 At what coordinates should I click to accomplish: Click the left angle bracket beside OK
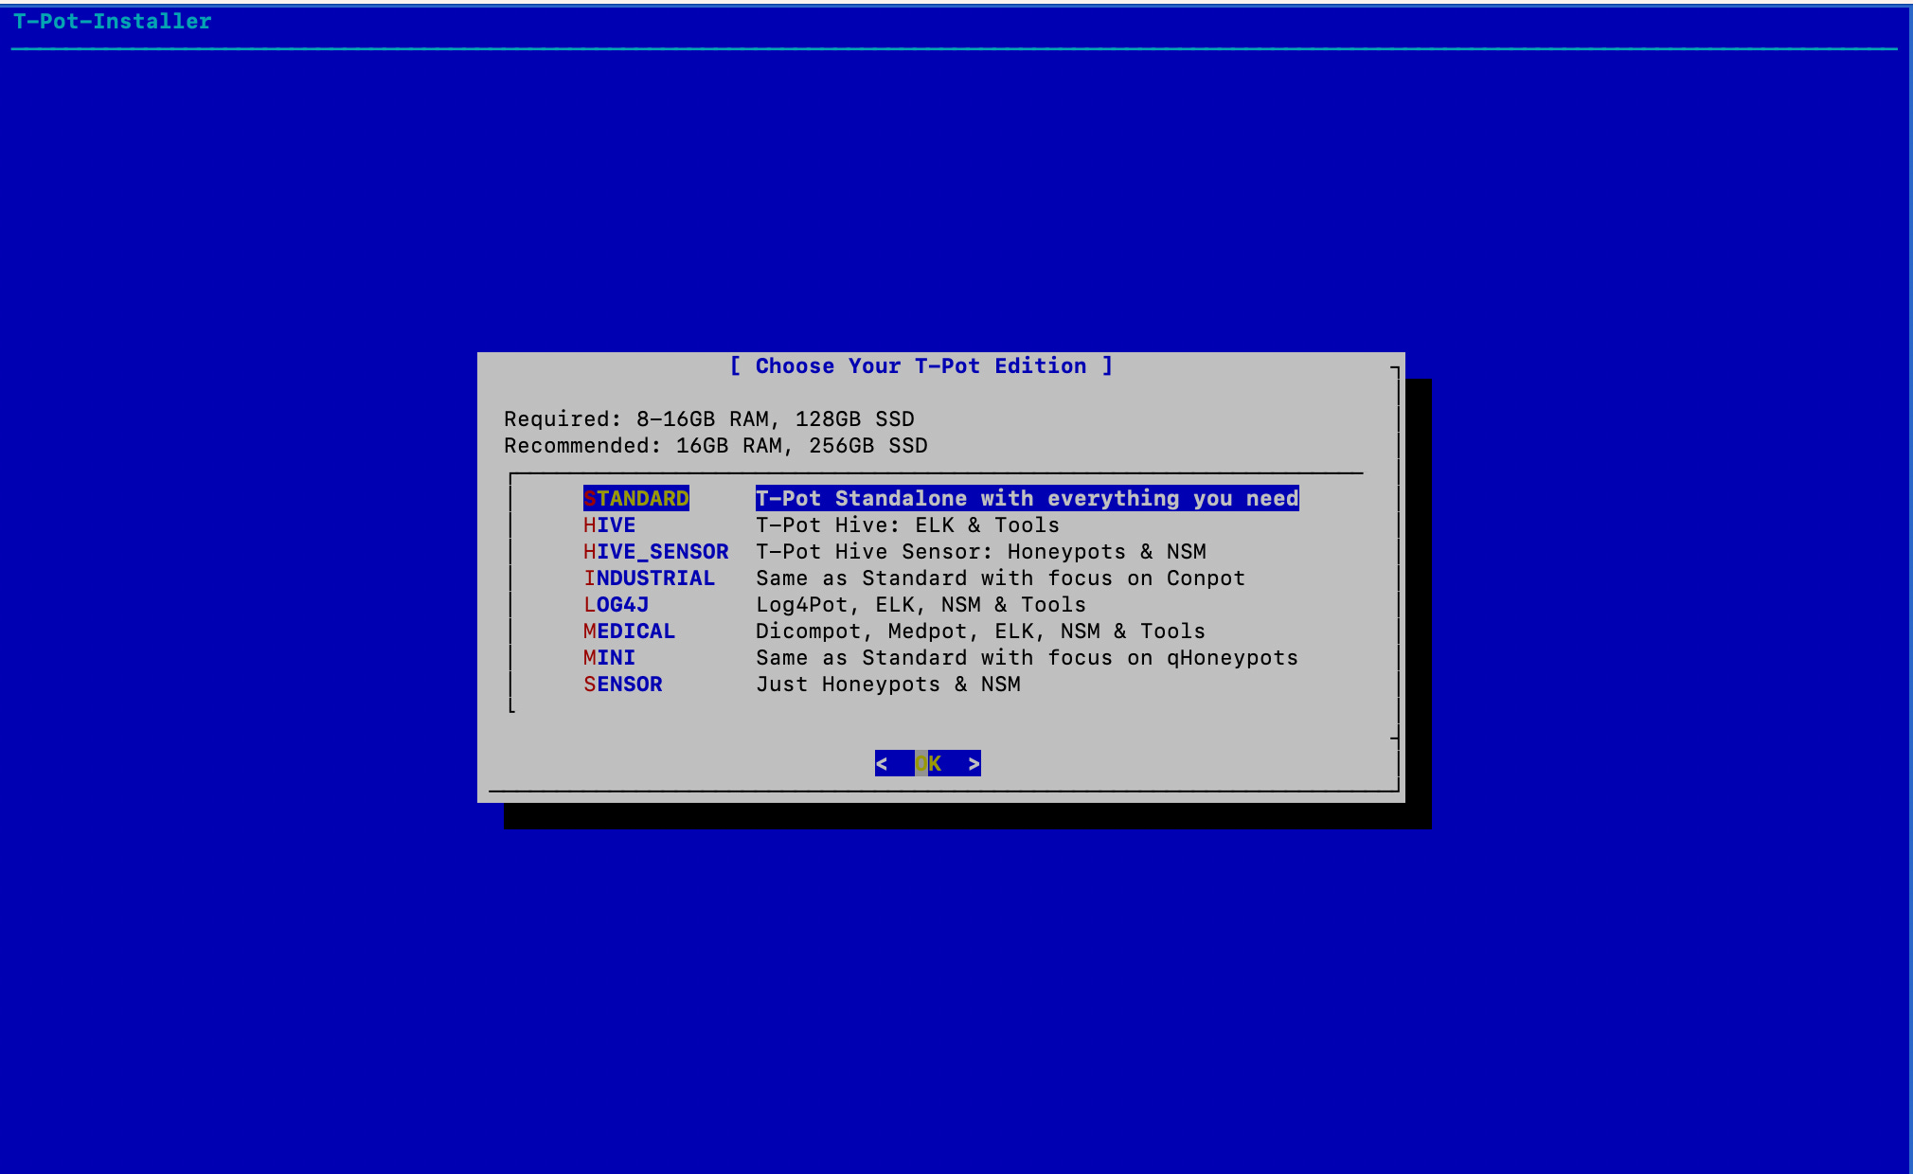[882, 763]
